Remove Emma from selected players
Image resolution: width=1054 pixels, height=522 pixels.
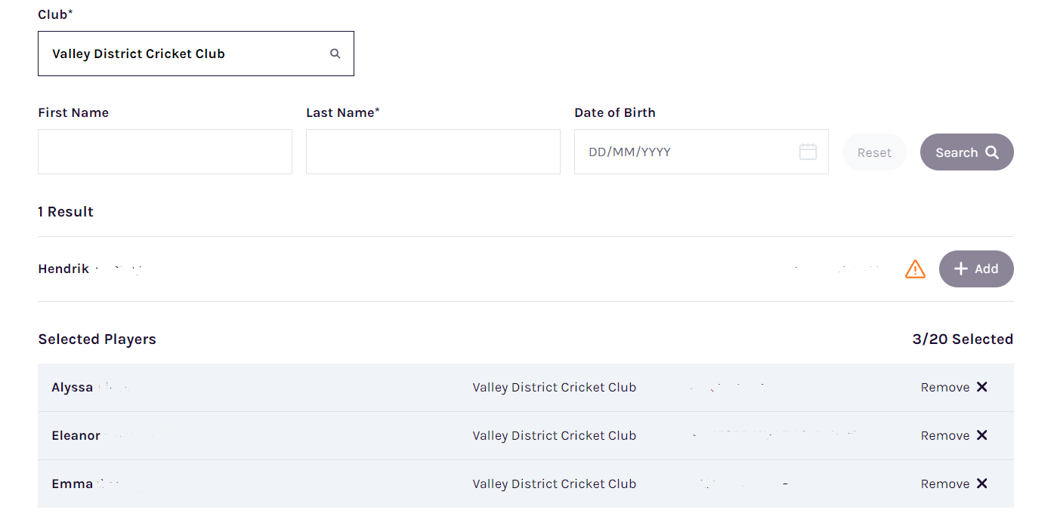(x=954, y=484)
